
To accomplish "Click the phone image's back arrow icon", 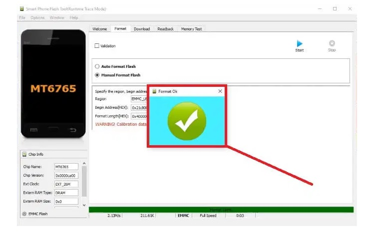I will click(x=73, y=131).
